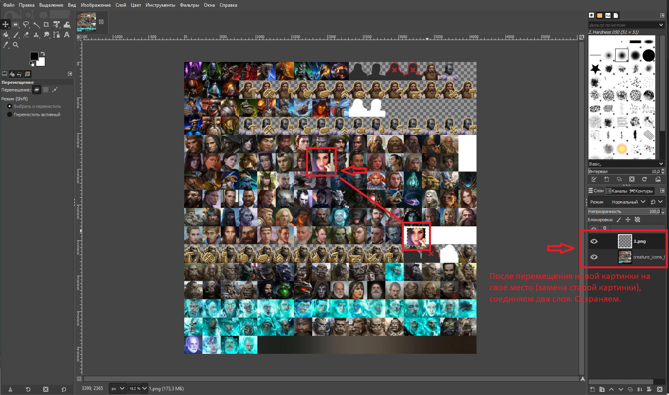The width and height of the screenshot is (669, 395).
Task: Open the Brushes tab in right dock
Action: 592,15
